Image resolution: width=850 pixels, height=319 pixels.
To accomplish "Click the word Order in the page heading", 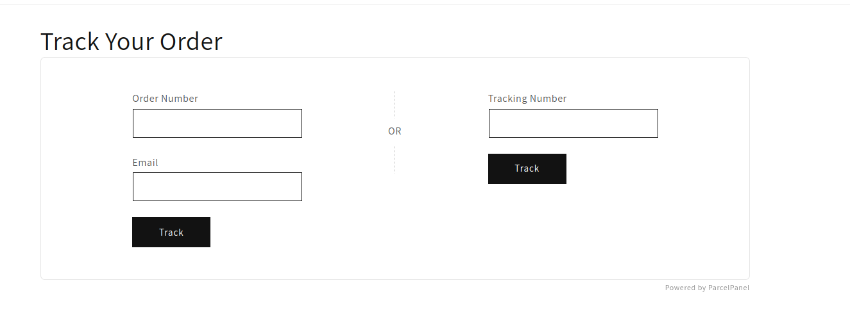I will pyautogui.click(x=191, y=42).
